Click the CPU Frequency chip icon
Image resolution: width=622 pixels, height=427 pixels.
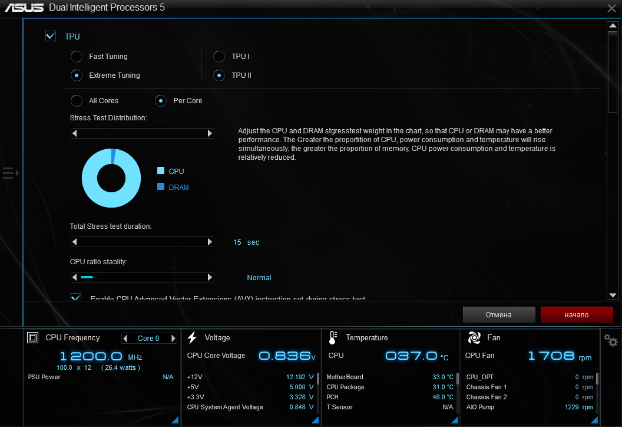32,337
